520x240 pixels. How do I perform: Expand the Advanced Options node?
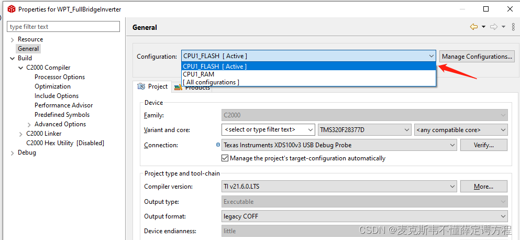(x=29, y=125)
